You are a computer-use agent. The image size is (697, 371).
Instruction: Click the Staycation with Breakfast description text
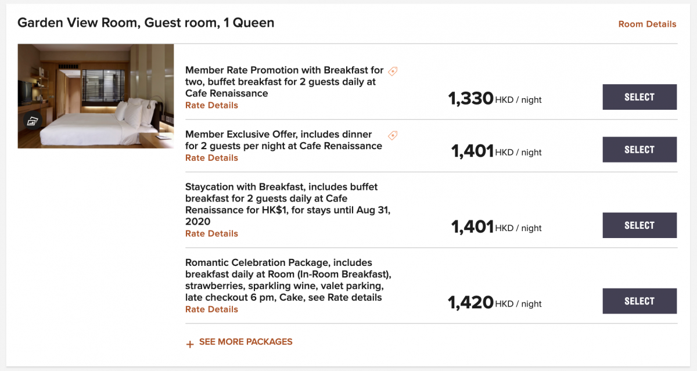tap(288, 204)
